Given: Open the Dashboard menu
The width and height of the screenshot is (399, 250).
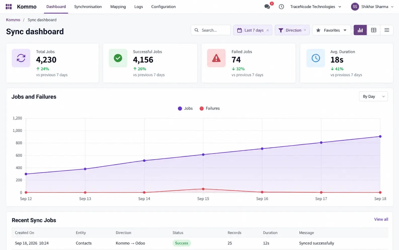Looking at the screenshot, I should coord(56,7).
